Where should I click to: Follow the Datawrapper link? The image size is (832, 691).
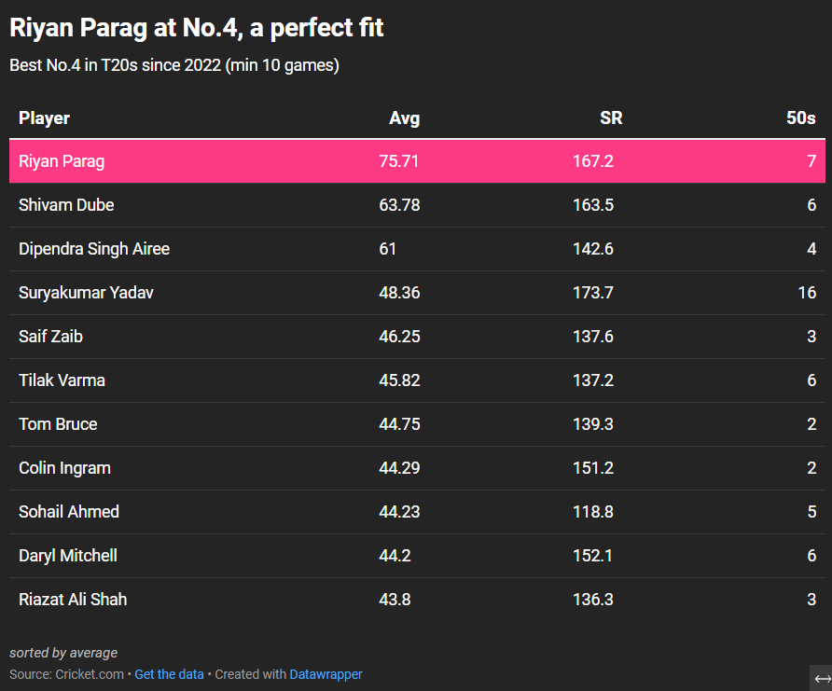pos(326,674)
